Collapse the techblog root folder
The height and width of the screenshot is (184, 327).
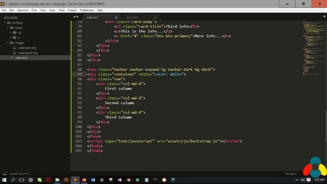(x=5, y=22)
